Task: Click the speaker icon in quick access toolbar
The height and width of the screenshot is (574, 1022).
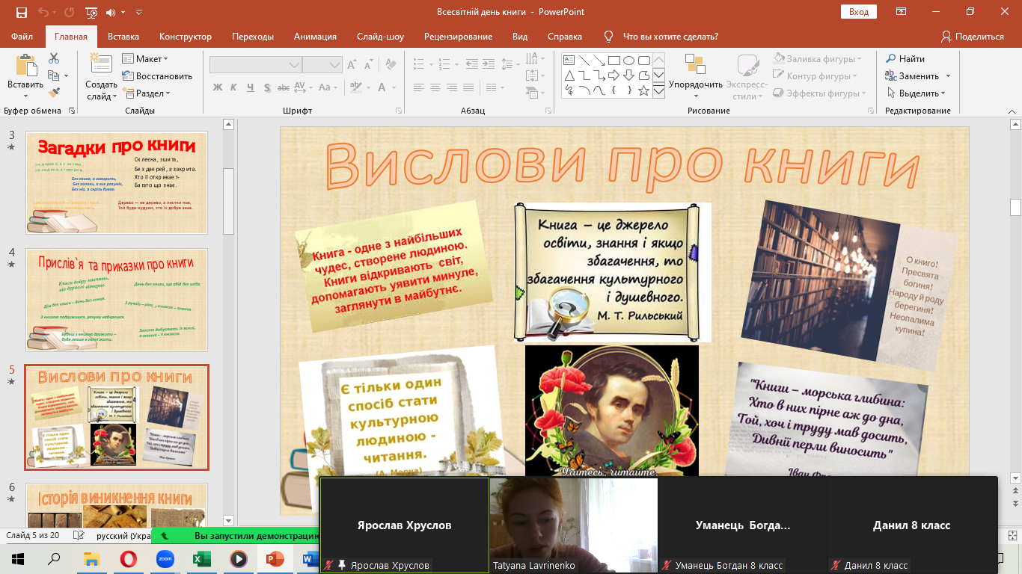Action: click(111, 12)
